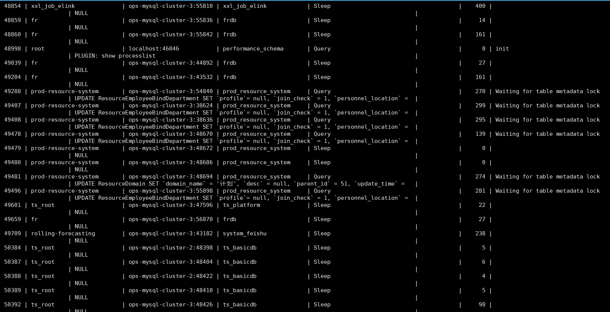Screen dimensions: 610x312
Task: Click process ID 50387
Action: tap(13, 262)
